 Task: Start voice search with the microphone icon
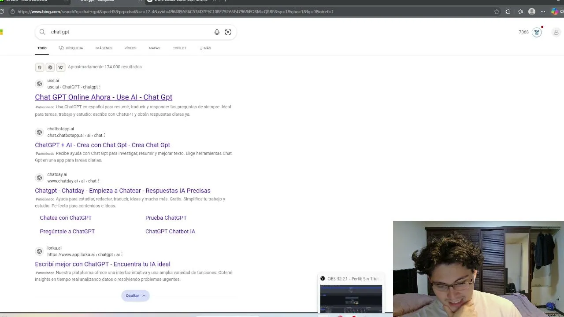pyautogui.click(x=217, y=32)
